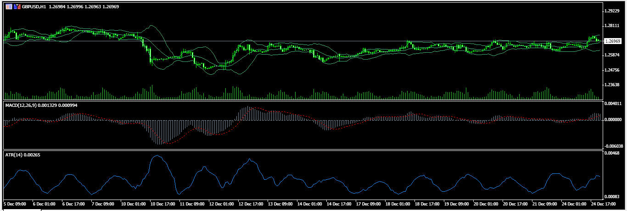Click the 18 Dec 01:00 time label
The image size is (627, 211).
[397, 203]
